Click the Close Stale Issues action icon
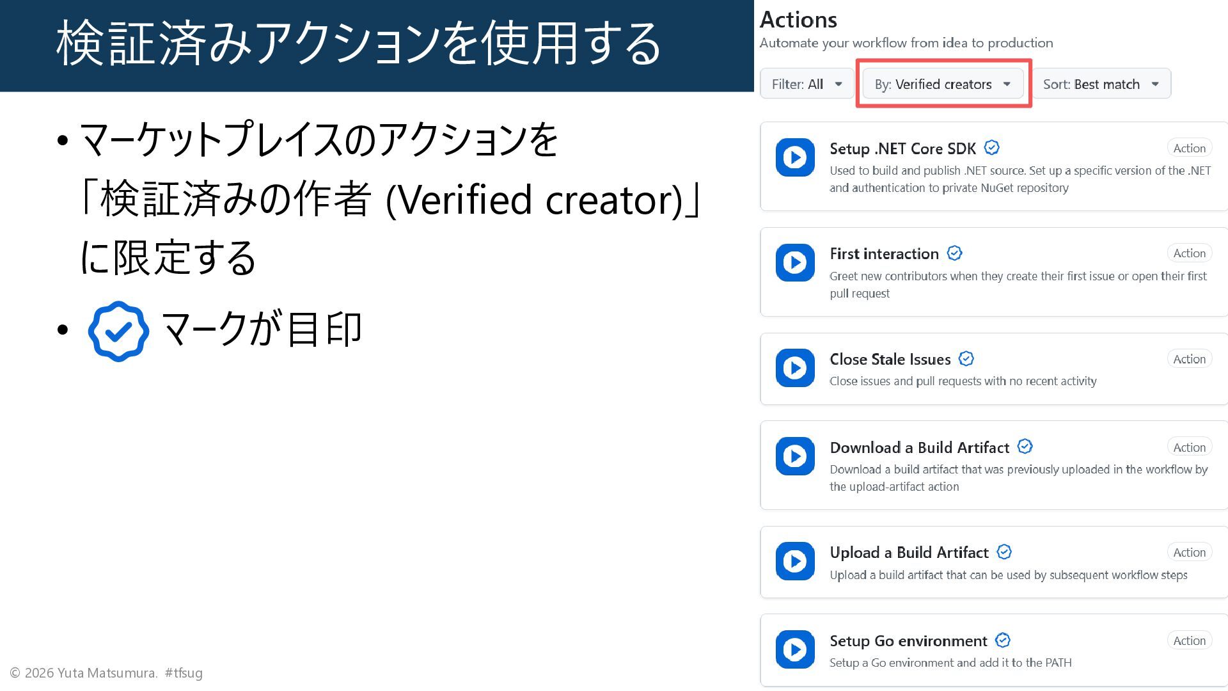This screenshot has width=1228, height=691. [795, 368]
